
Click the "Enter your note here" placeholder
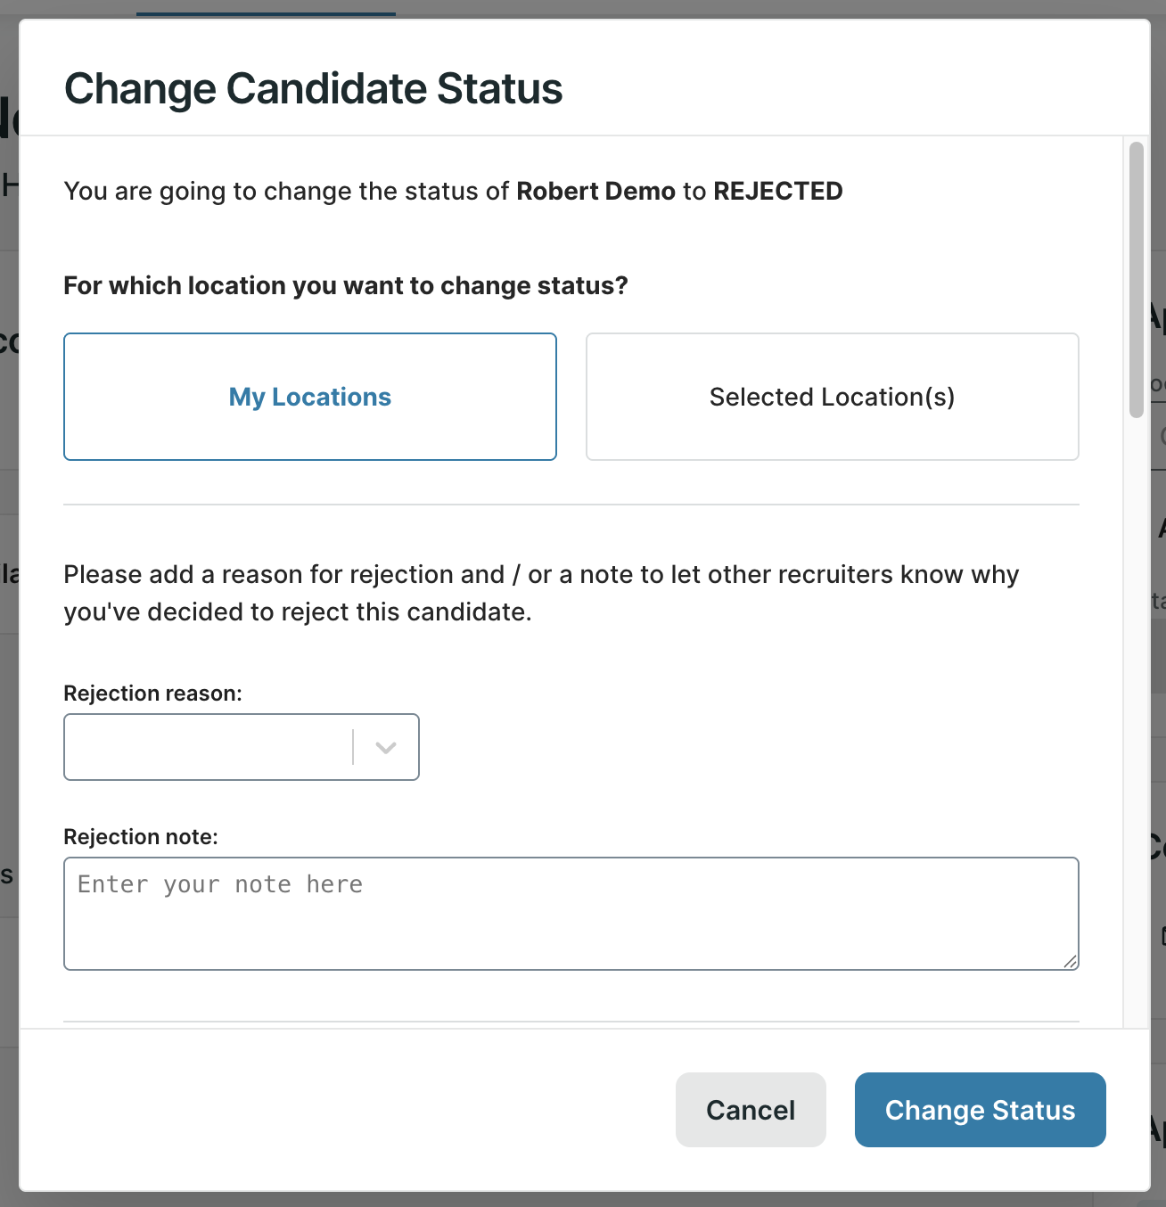pos(220,884)
